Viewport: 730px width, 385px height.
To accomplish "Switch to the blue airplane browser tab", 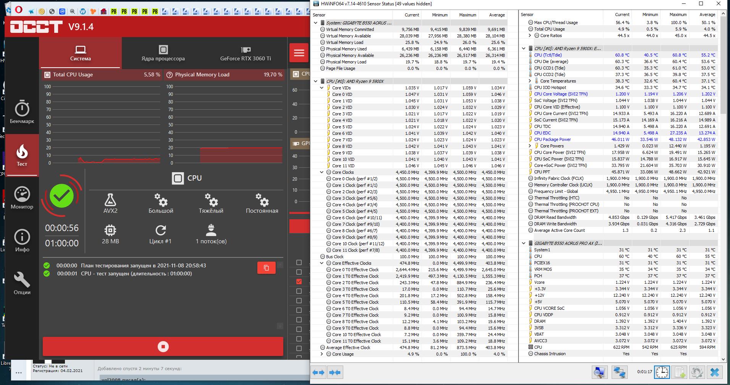I will point(31,11).
